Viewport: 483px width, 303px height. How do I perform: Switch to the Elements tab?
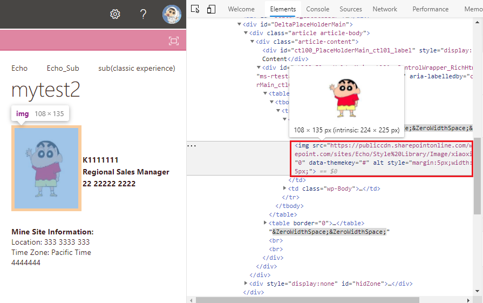pos(283,9)
